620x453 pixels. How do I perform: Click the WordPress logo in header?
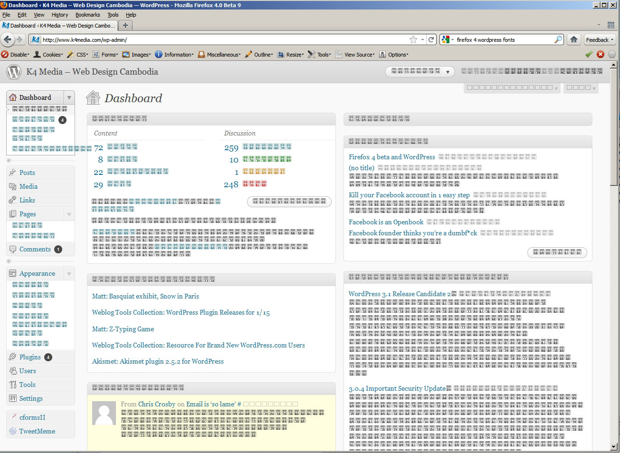pyautogui.click(x=14, y=72)
